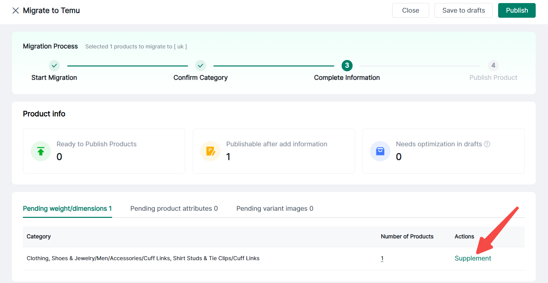Click the Cuff Links category row text
Screen dimensions: 548x283
click(x=143, y=258)
